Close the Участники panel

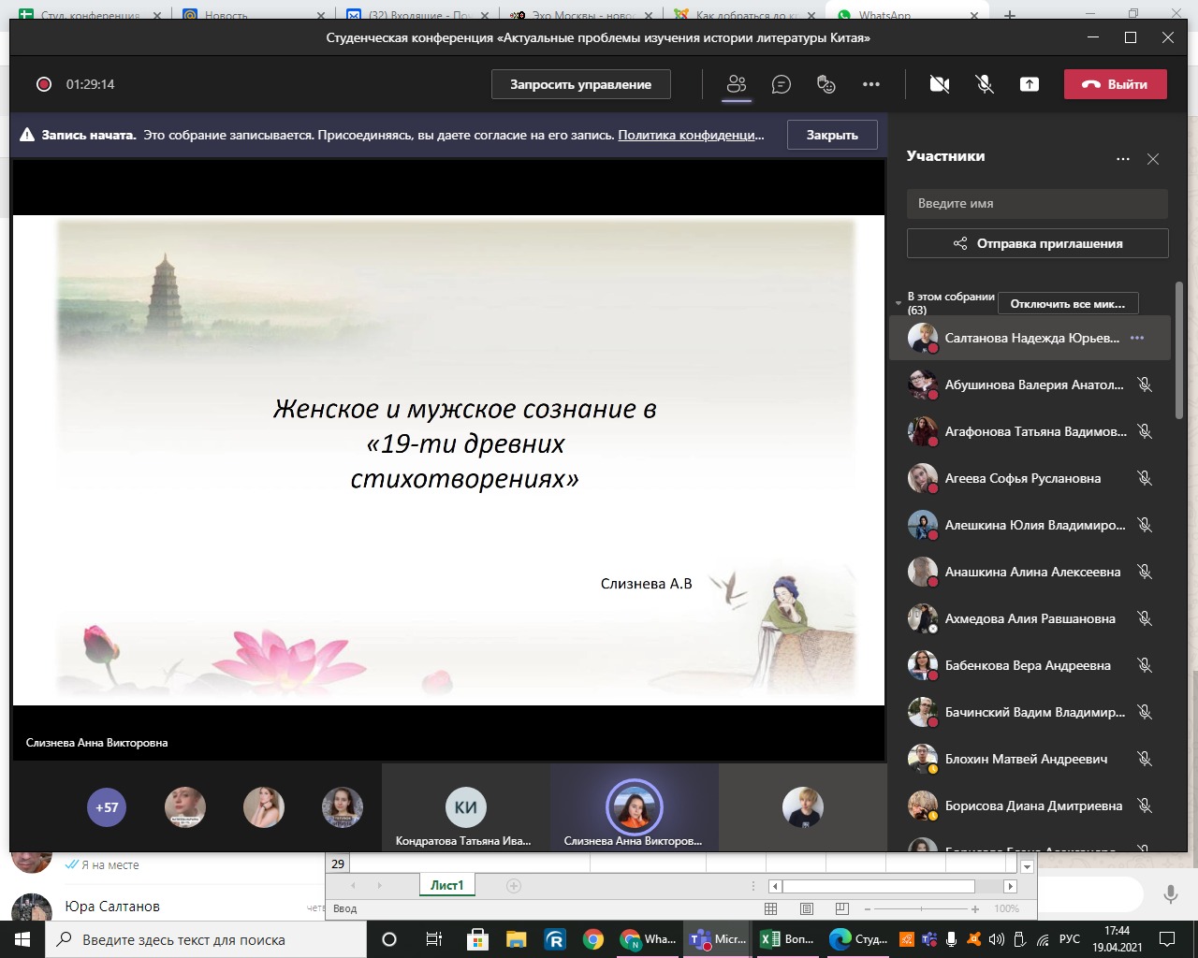click(1153, 159)
